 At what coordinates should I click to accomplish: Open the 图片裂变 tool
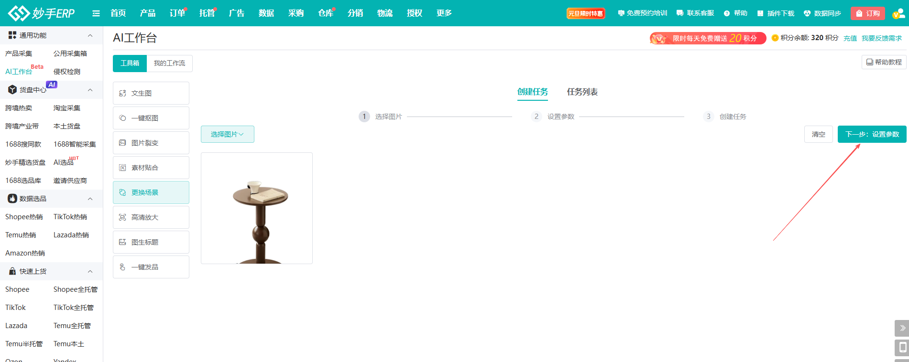click(151, 143)
